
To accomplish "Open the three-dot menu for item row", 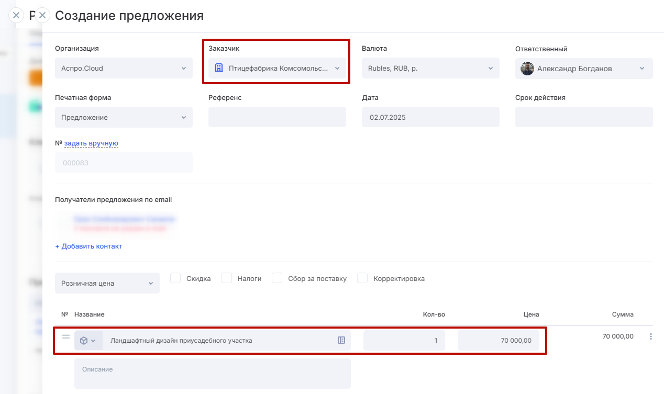I will point(651,336).
